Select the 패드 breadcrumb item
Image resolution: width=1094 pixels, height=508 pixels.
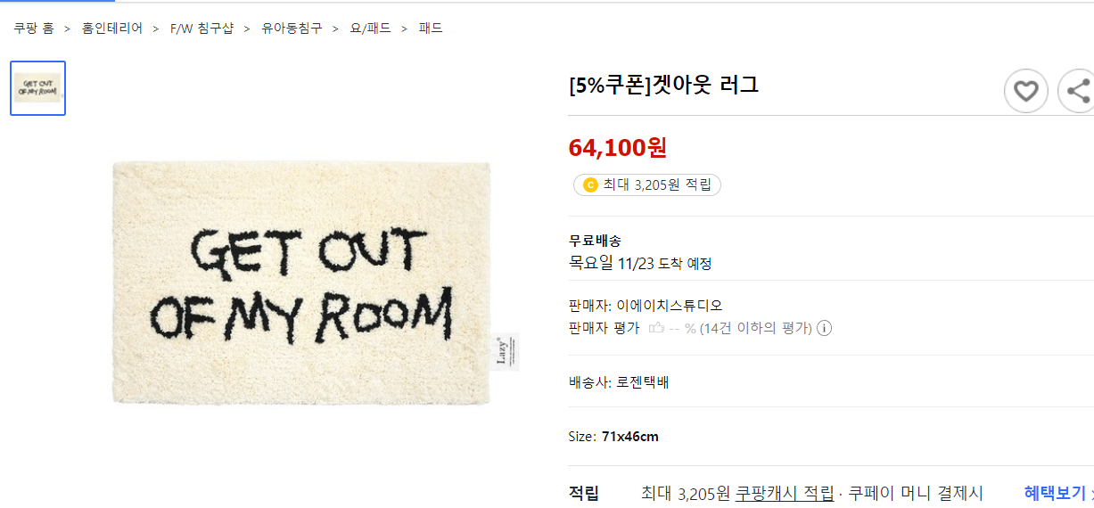coord(431,29)
